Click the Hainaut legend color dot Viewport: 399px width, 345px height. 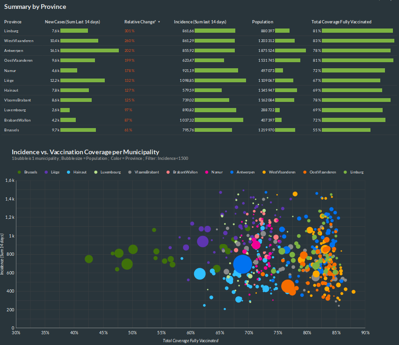pyautogui.click(x=69, y=172)
